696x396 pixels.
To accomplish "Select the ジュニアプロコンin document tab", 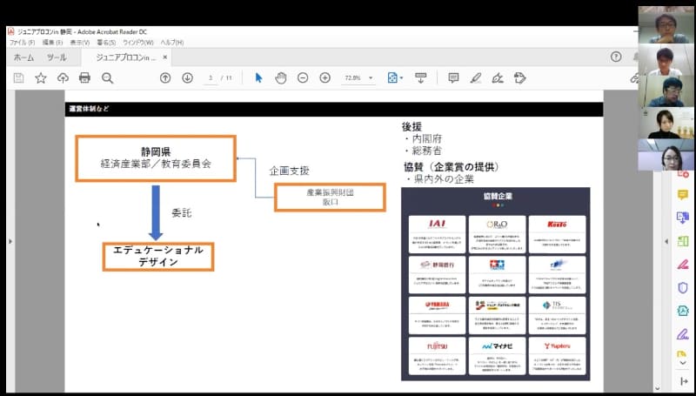I will click(125, 57).
